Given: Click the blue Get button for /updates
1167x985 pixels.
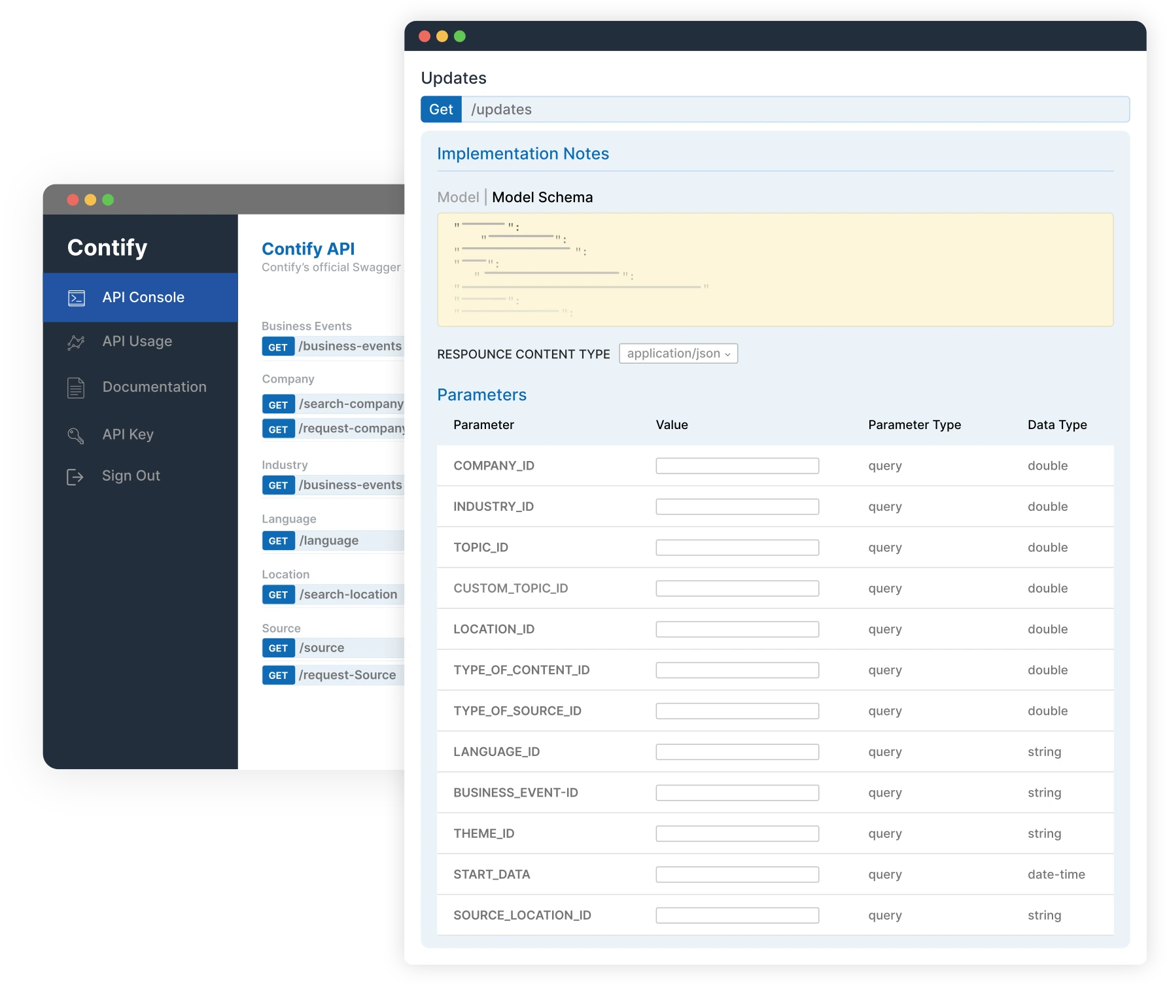Looking at the screenshot, I should 441,109.
